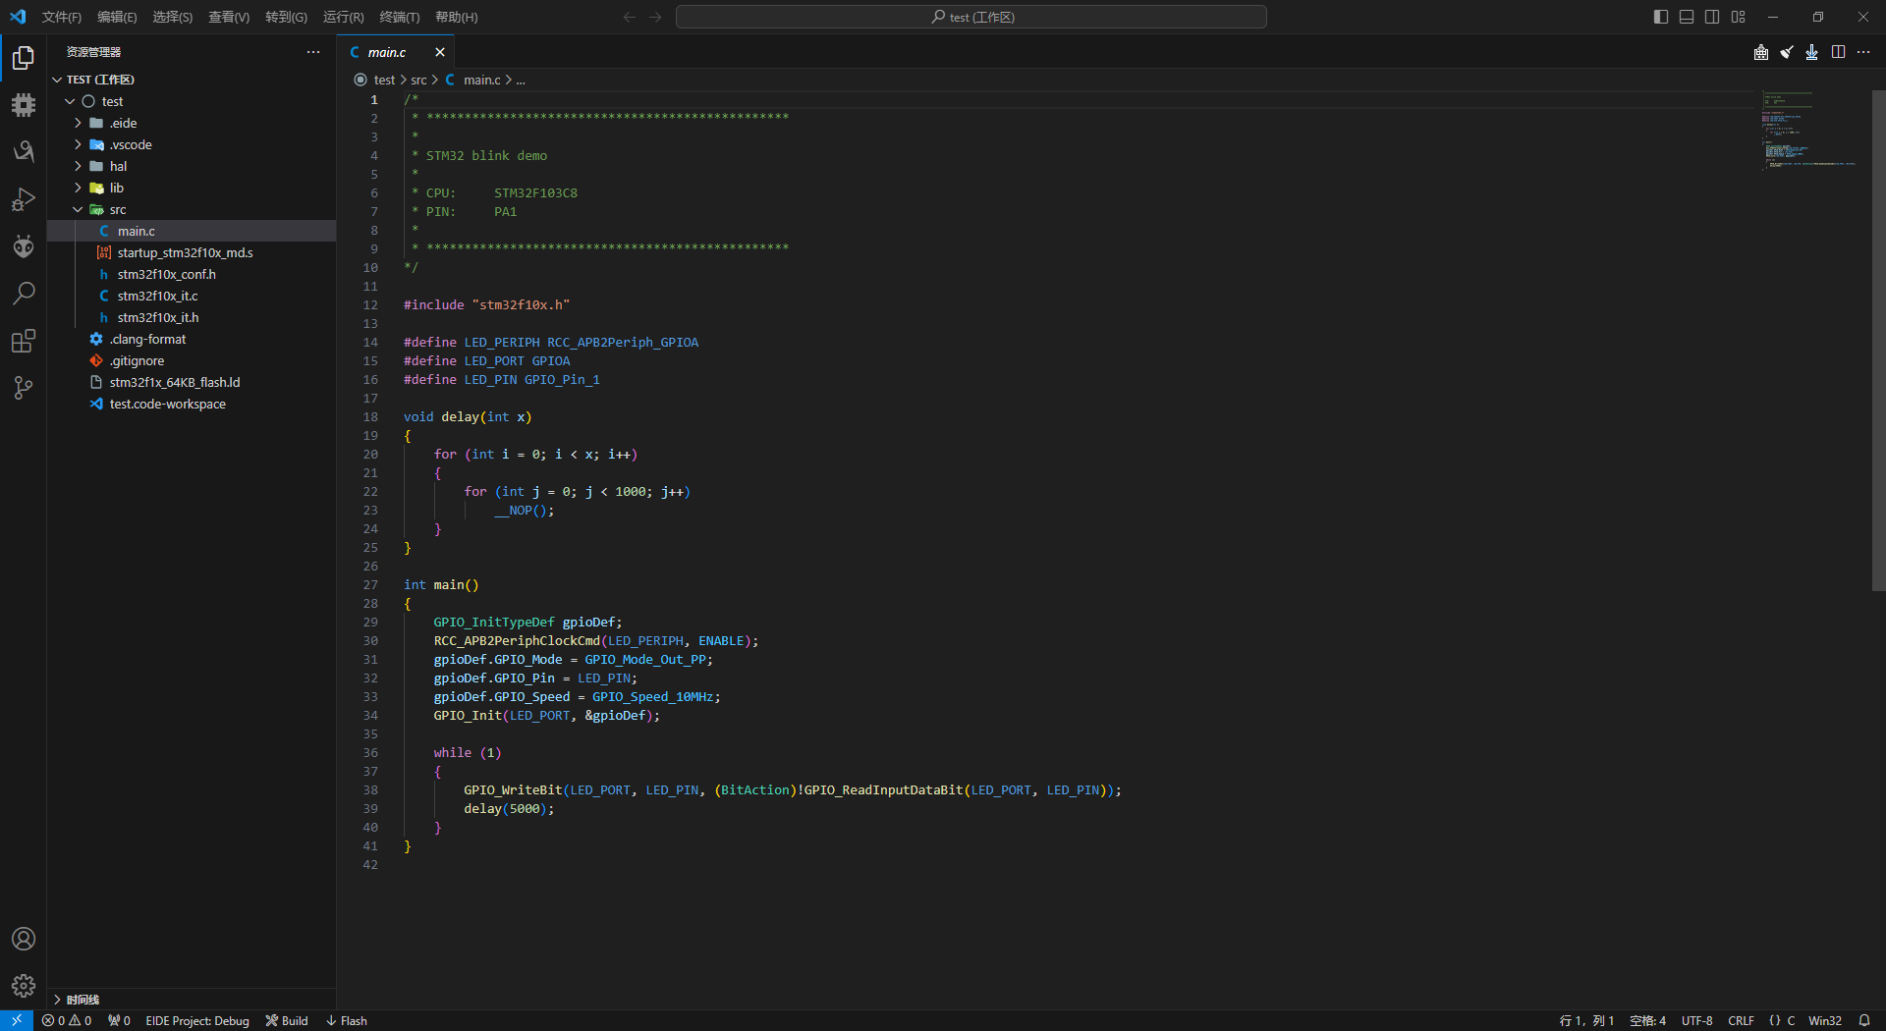Change line ending via CRLF status item

(1741, 1020)
